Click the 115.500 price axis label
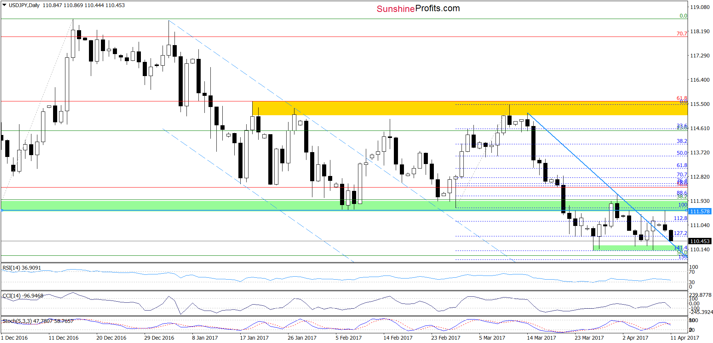Image resolution: width=713 pixels, height=343 pixels. tap(700, 104)
